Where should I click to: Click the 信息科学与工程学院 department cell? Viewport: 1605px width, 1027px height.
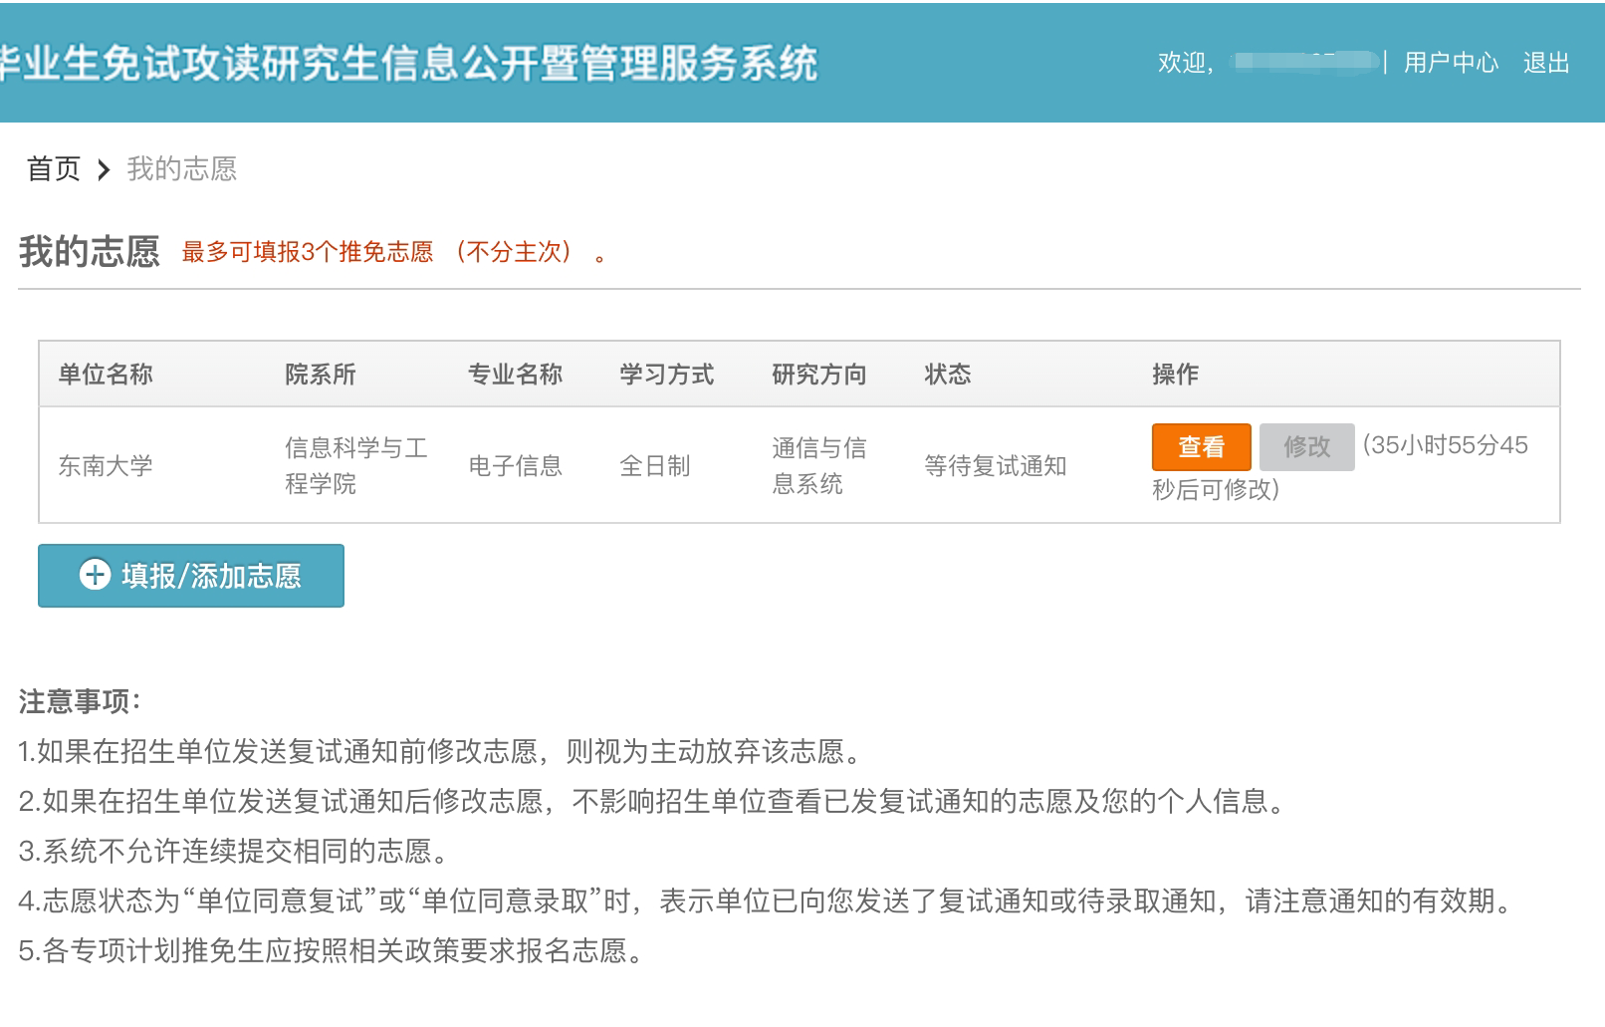355,466
